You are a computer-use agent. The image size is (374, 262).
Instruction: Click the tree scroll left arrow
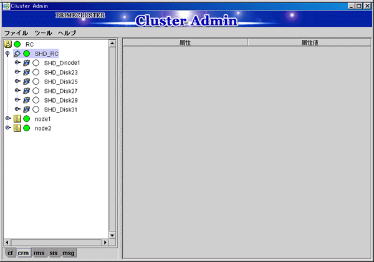click(x=7, y=243)
